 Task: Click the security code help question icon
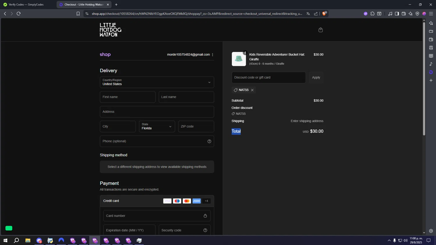coord(205,230)
